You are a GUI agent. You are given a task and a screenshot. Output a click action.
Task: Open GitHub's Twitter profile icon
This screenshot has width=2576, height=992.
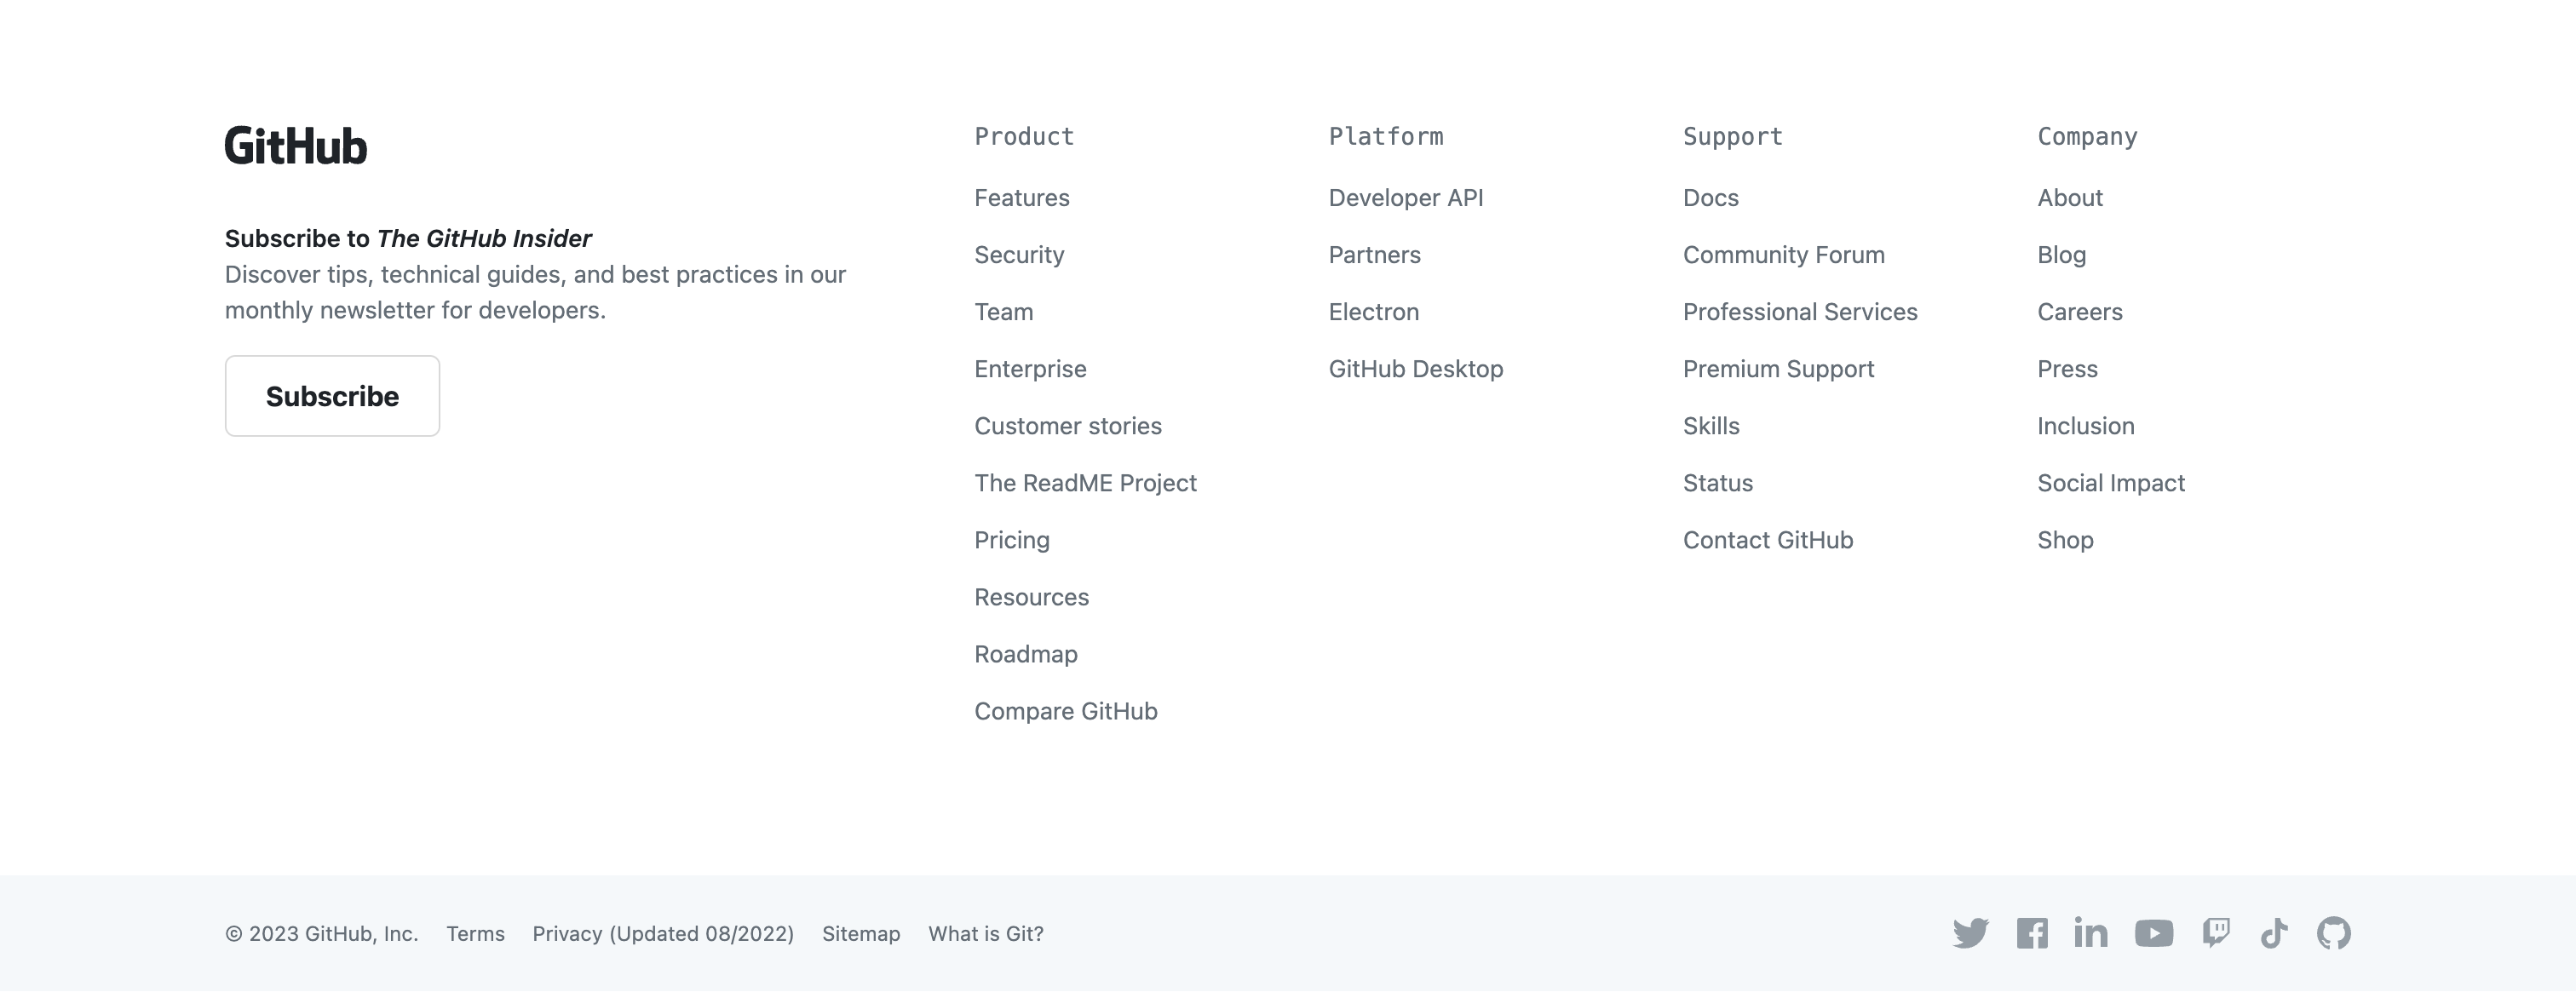1971,933
